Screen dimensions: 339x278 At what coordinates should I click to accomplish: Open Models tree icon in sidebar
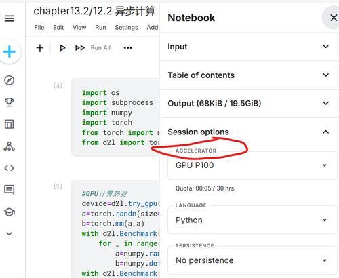tap(9, 146)
